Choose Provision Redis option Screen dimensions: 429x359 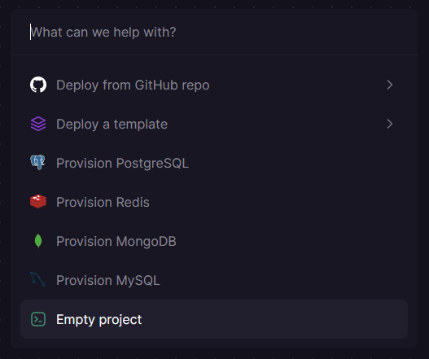(214, 202)
